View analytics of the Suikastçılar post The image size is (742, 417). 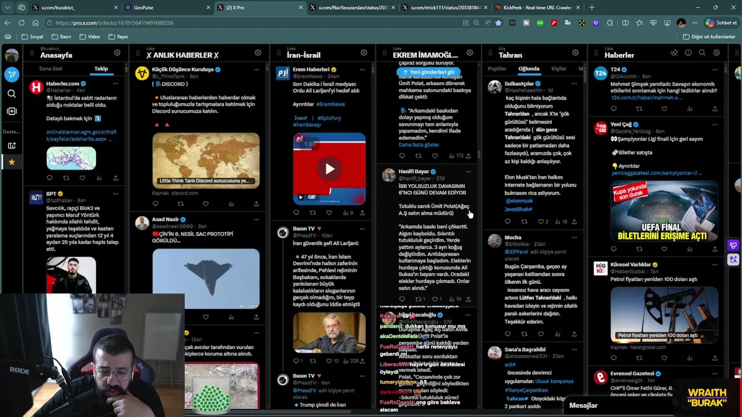click(x=561, y=221)
